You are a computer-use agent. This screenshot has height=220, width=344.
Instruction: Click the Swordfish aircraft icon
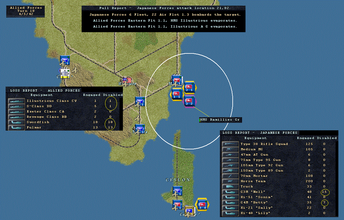(x=17, y=122)
